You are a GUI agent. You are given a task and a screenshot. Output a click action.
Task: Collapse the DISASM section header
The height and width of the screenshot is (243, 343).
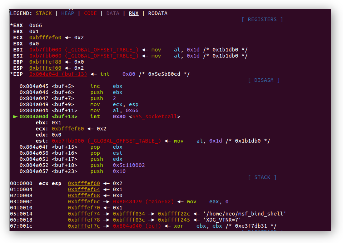(264, 80)
